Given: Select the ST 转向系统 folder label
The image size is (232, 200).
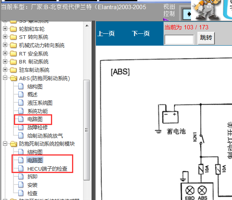Looking at the screenshot, I should [33, 37].
